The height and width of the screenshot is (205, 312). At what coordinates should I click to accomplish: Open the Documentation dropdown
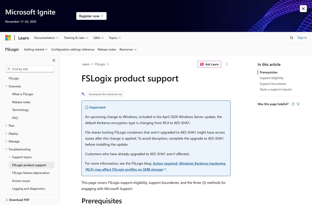click(x=46, y=38)
